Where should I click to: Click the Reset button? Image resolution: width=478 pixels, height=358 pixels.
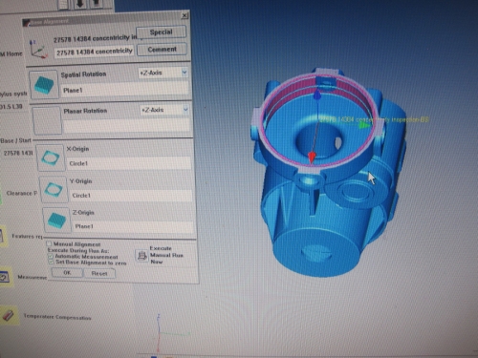(99, 273)
